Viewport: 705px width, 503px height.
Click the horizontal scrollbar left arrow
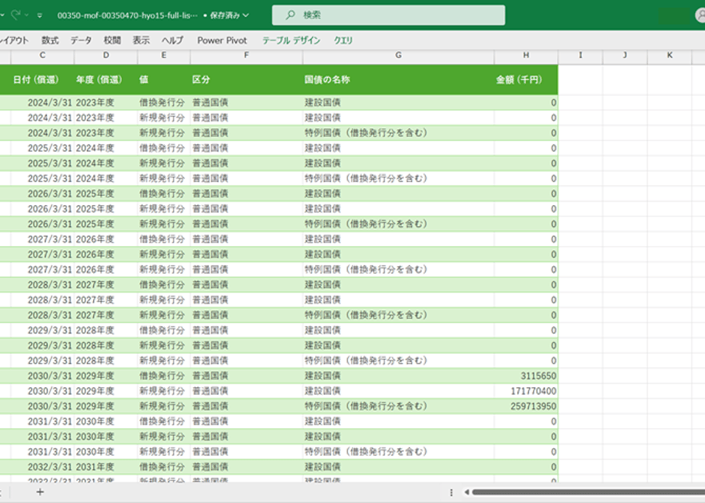467,492
